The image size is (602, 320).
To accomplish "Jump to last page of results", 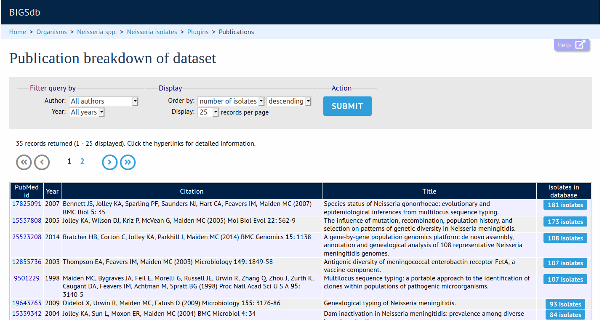I will tap(128, 162).
